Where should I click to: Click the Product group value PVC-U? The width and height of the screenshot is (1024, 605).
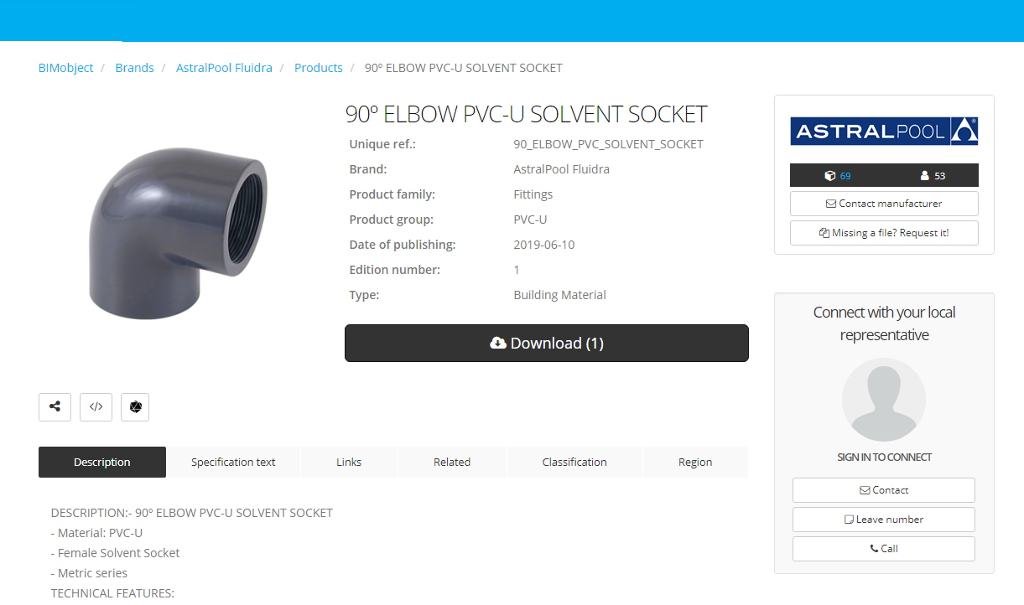point(530,220)
